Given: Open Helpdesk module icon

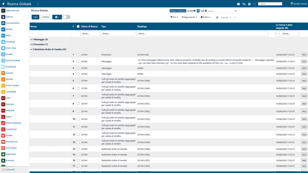Looking at the screenshot, I should (x=3, y=111).
